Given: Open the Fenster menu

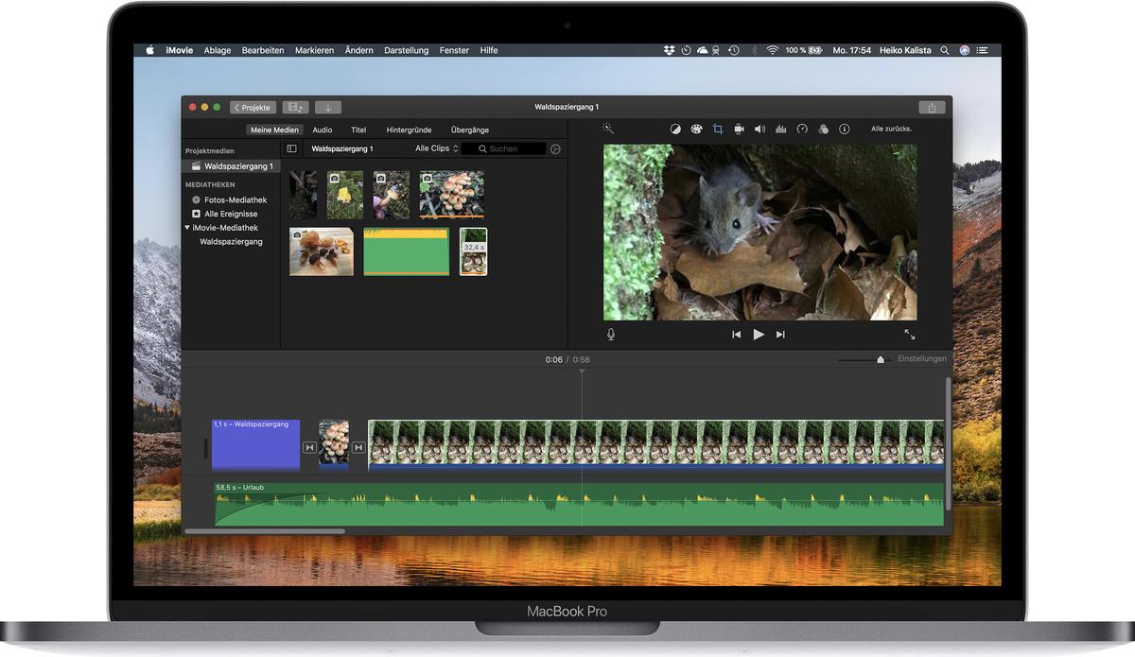Looking at the screenshot, I should click(454, 50).
